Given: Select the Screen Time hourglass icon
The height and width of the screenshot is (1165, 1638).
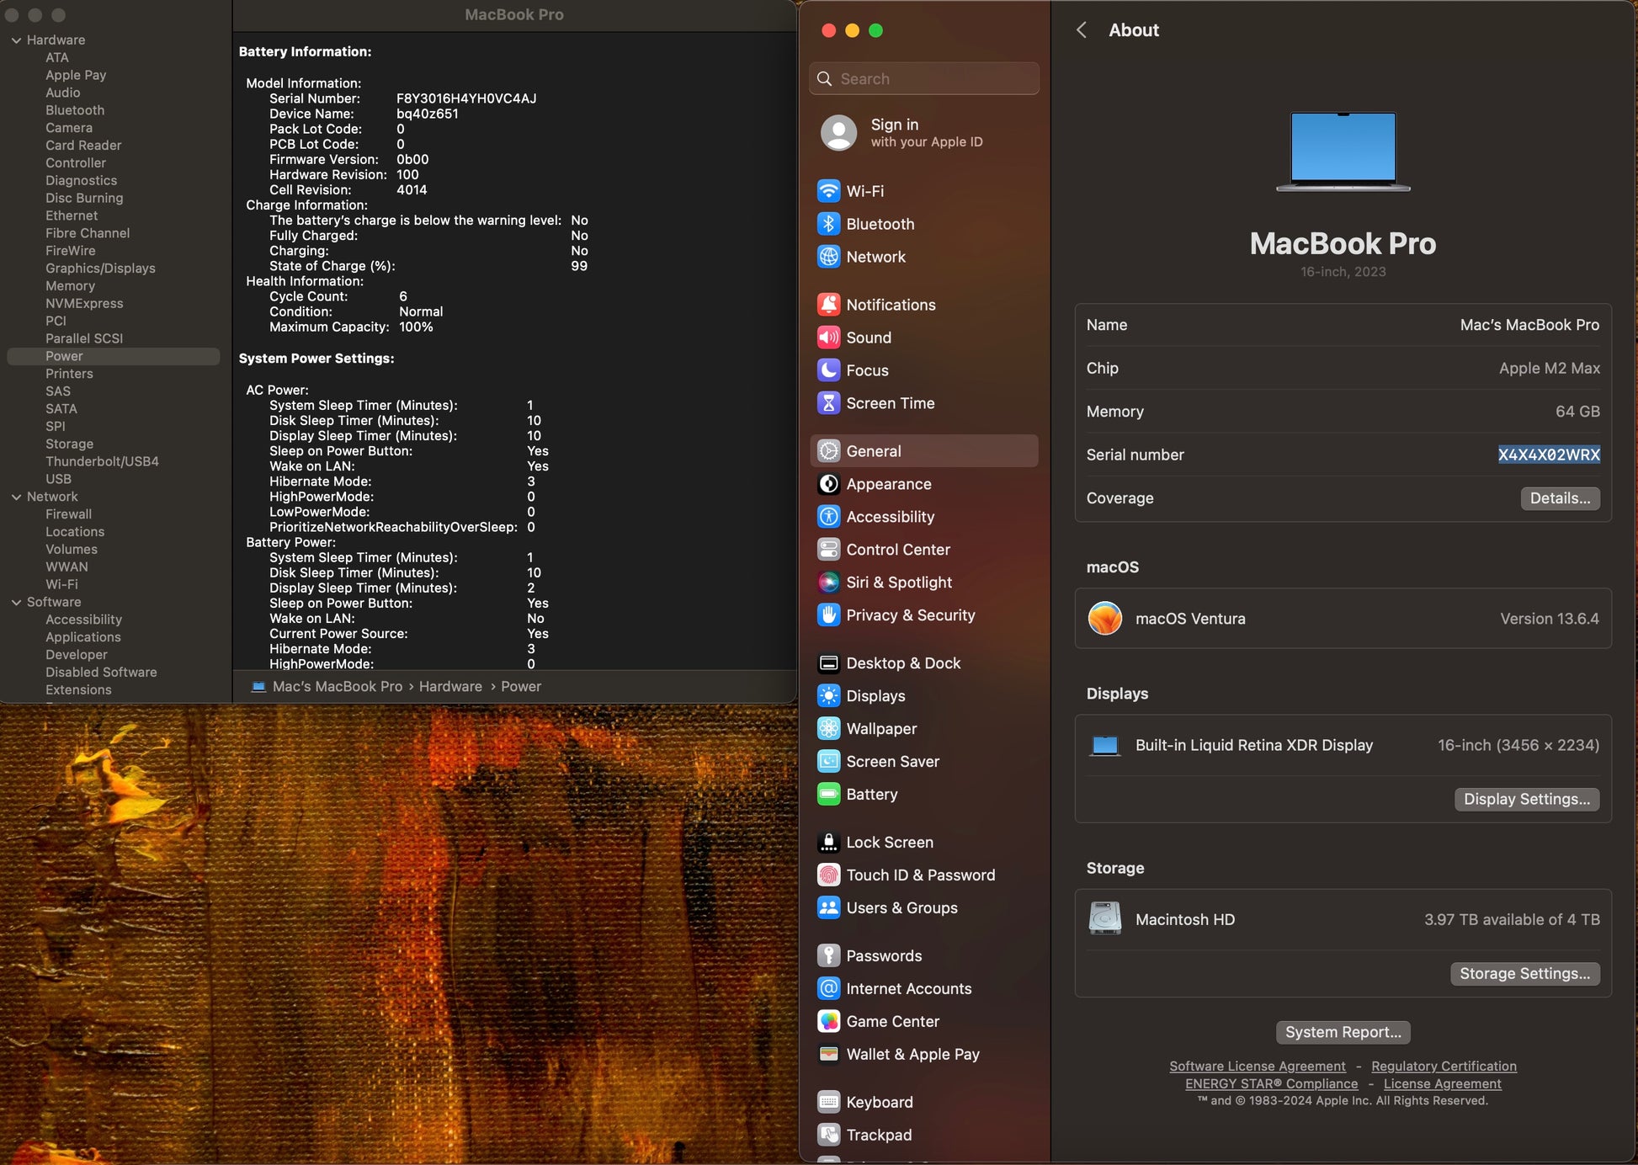Looking at the screenshot, I should tap(828, 403).
